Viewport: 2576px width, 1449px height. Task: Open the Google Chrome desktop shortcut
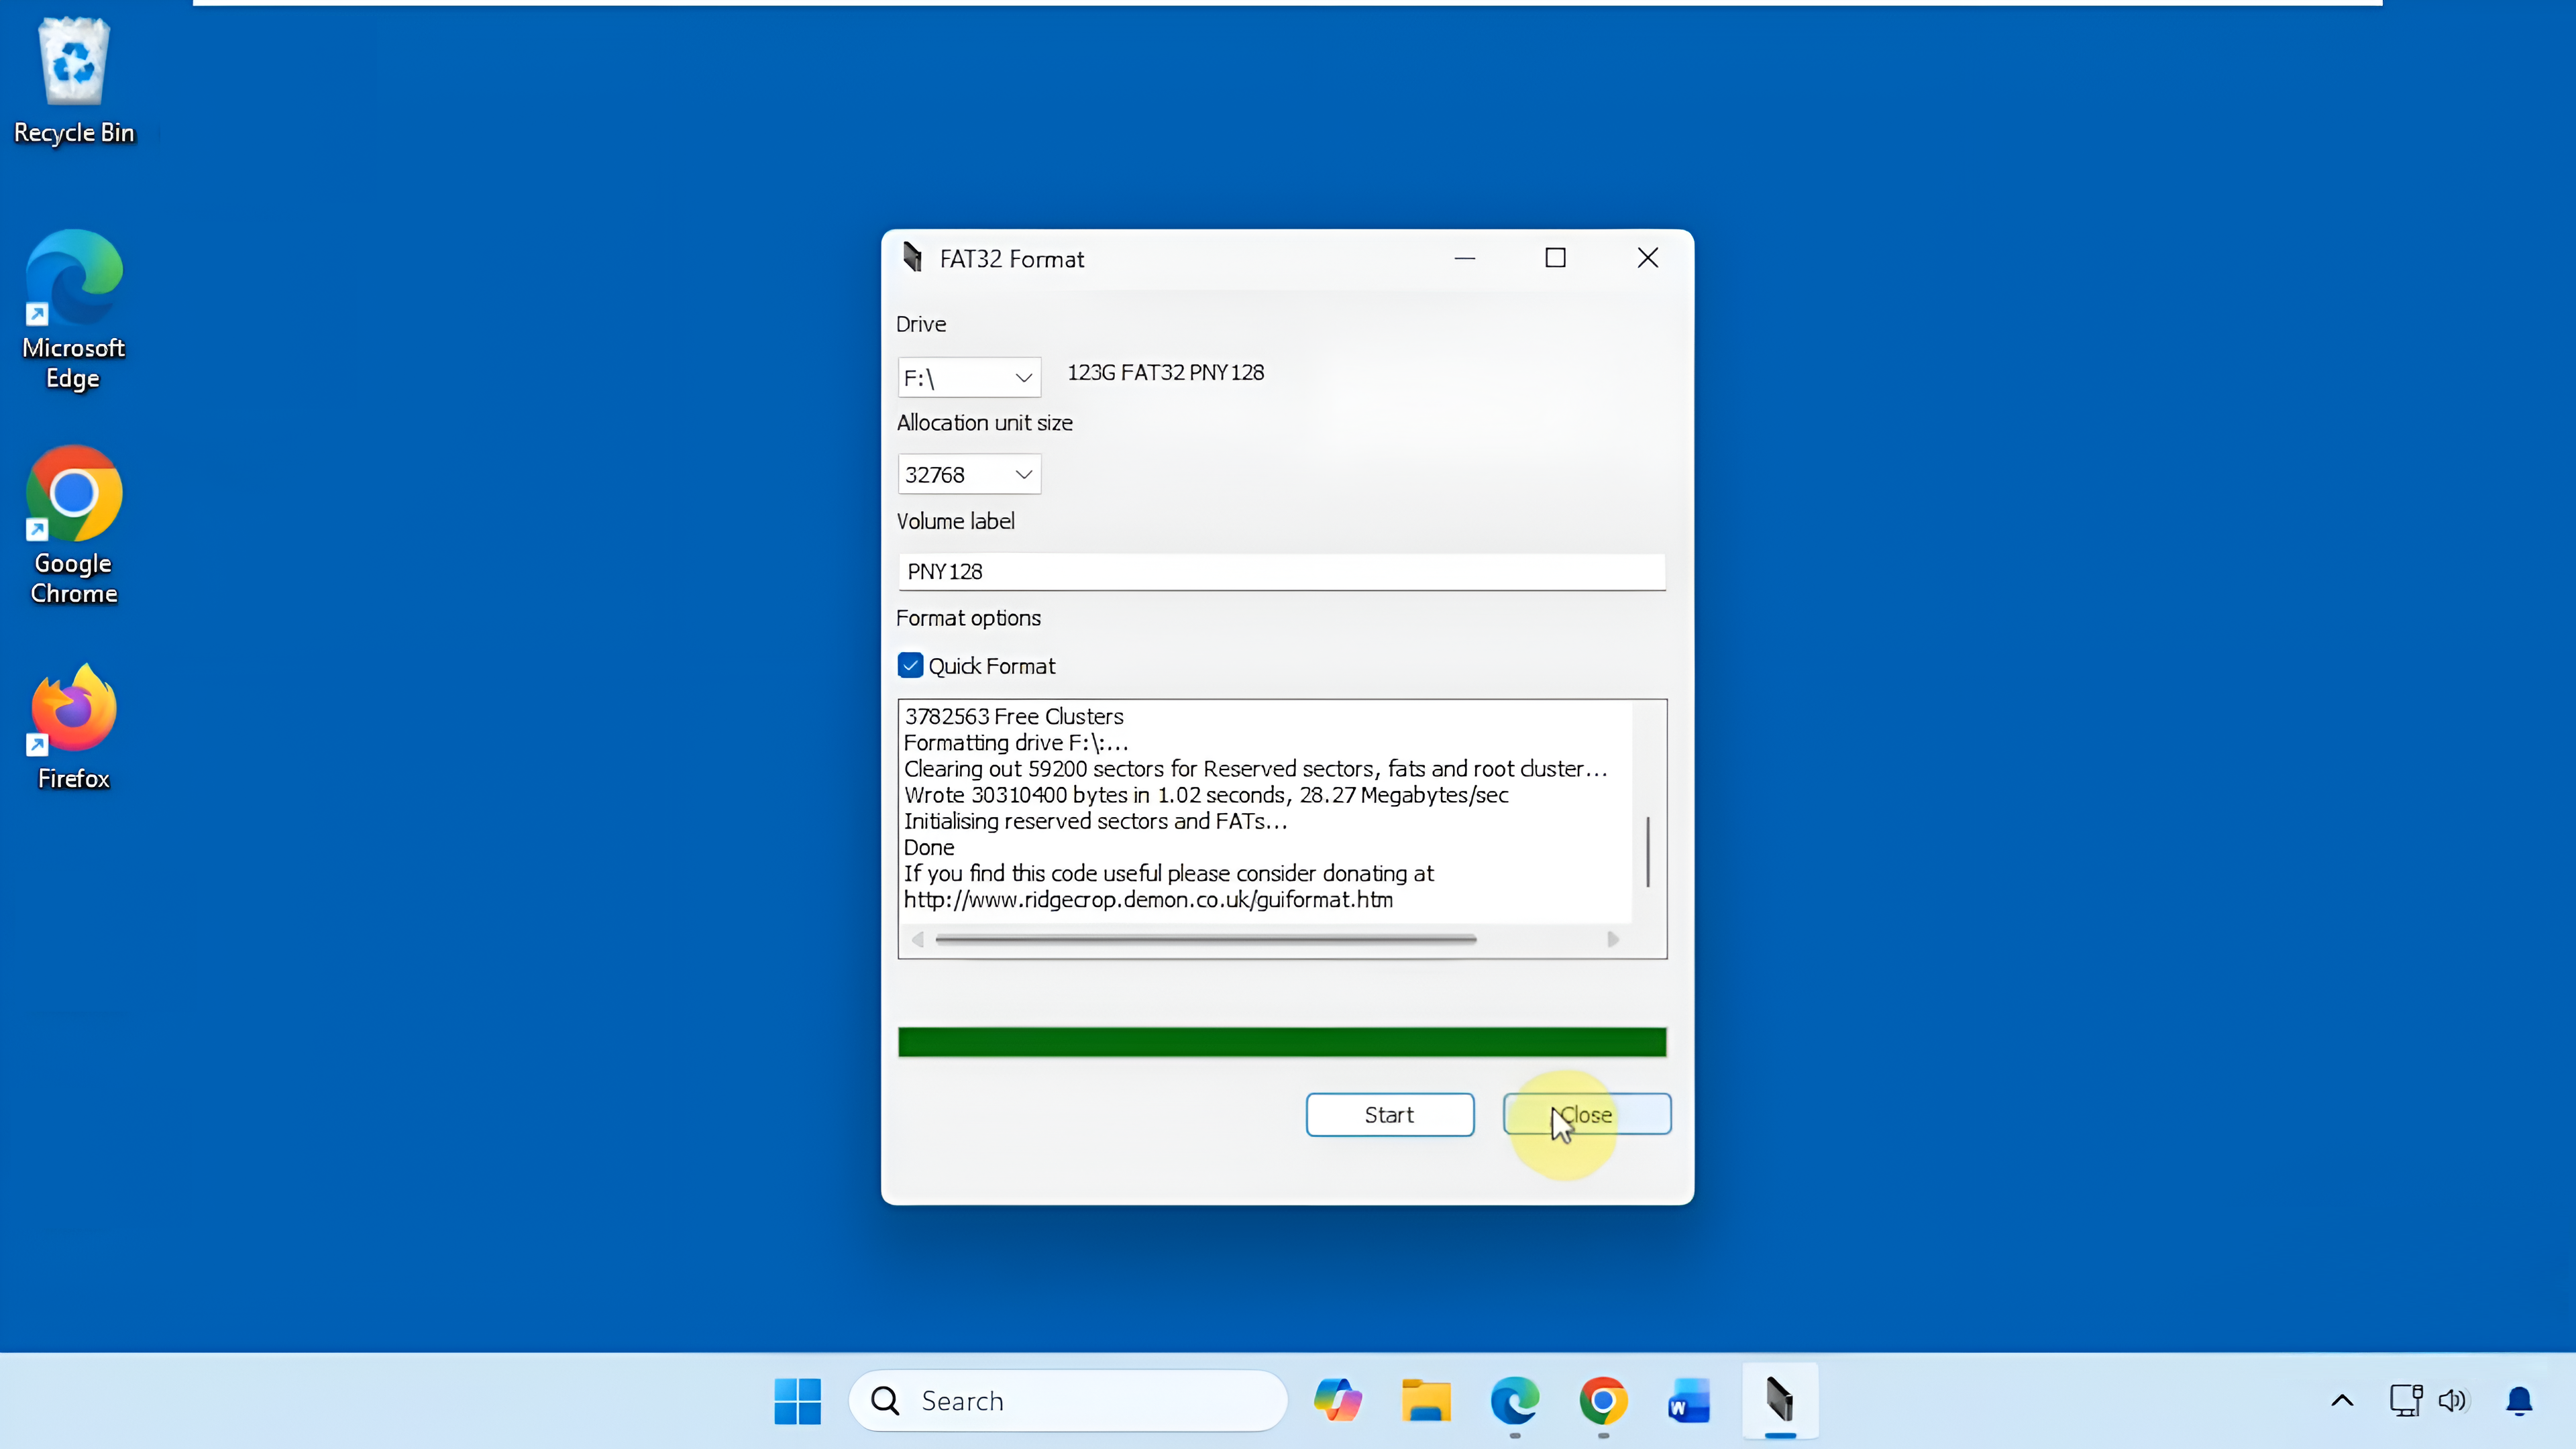[x=74, y=523]
